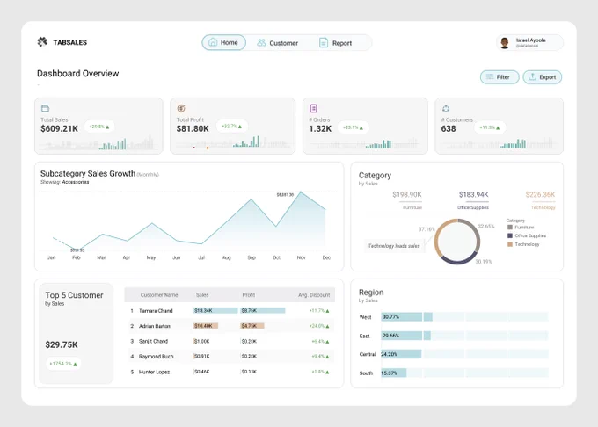The width and height of the screenshot is (598, 427).
Task: Select the 1.32K orders value
Action: tap(320, 129)
